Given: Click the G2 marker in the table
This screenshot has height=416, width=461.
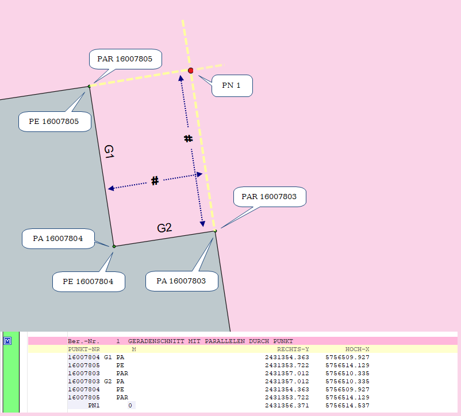Looking at the screenshot, I should pos(108,382).
